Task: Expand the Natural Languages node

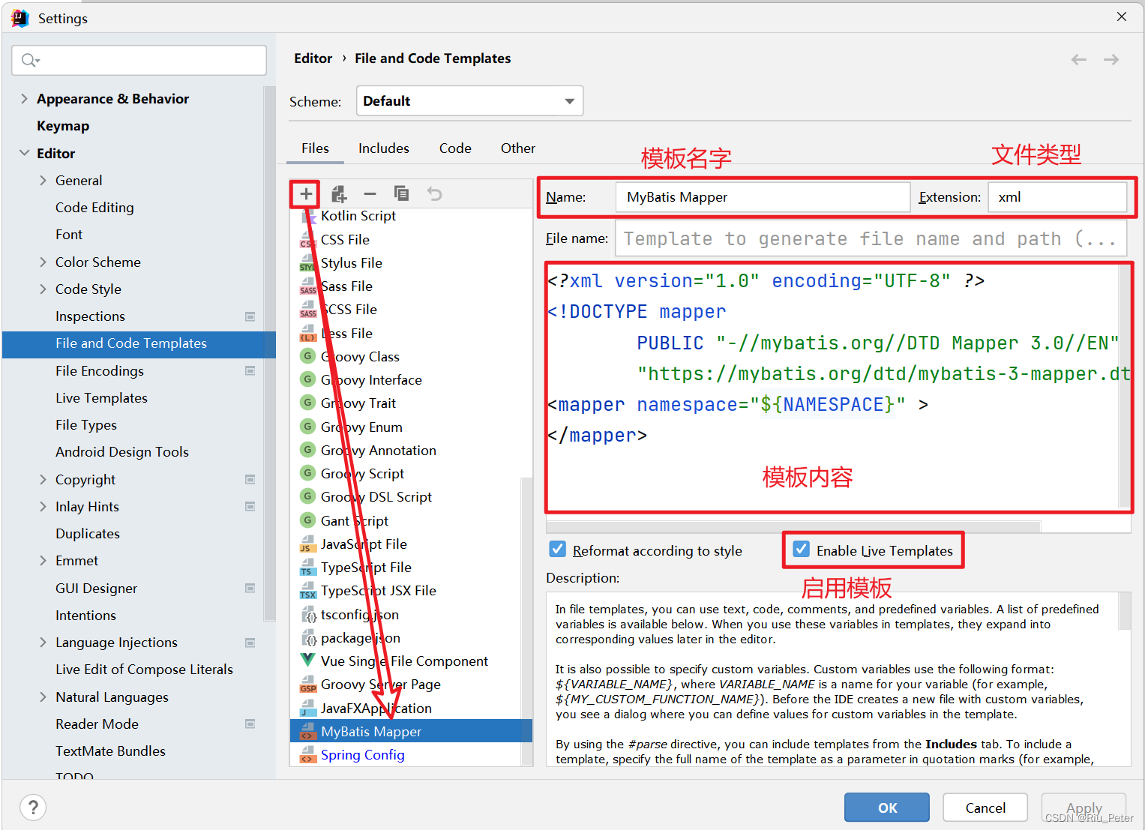Action: 43,697
